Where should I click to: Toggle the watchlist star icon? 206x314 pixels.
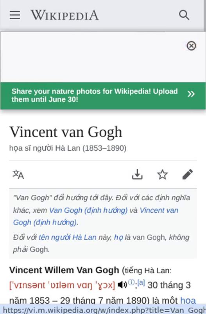[162, 174]
